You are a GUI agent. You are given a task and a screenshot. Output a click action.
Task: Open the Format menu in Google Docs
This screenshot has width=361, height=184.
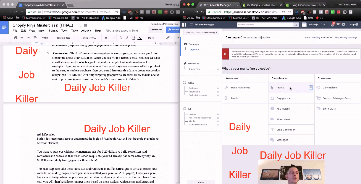pos(53,30)
